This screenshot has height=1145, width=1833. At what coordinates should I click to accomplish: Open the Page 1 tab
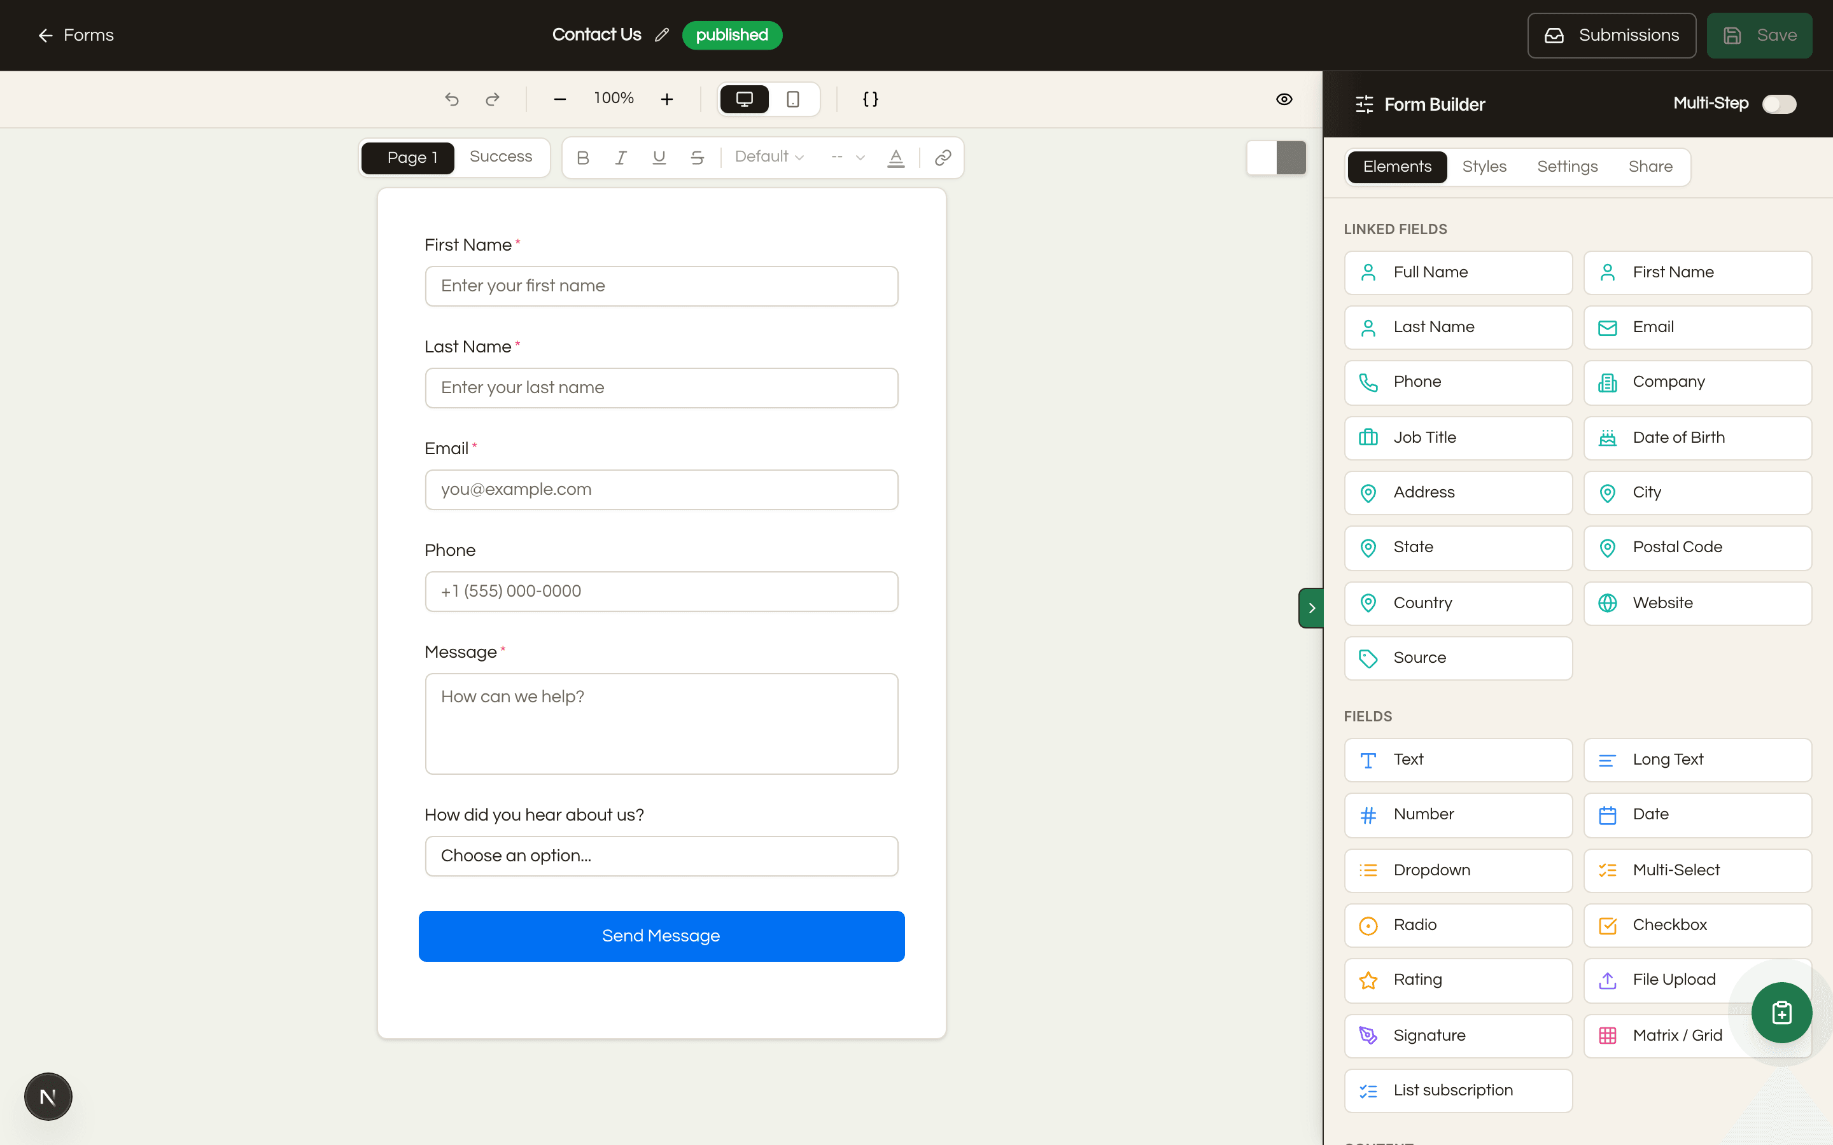[x=408, y=158]
